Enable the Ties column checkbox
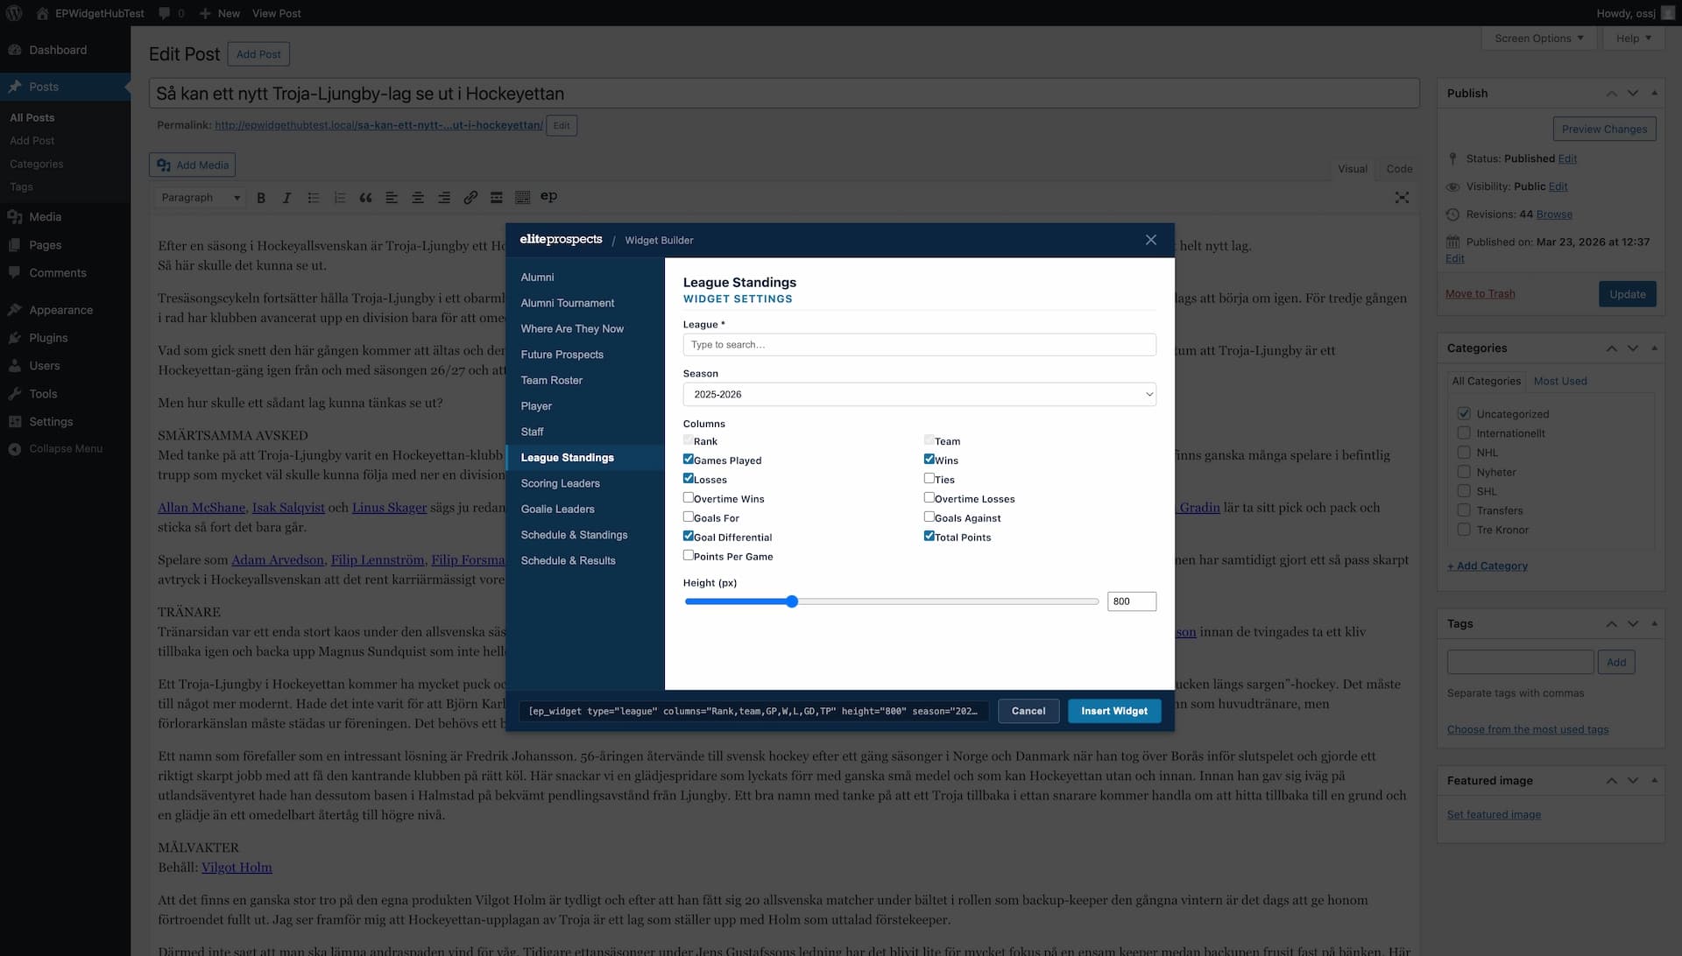Image resolution: width=1682 pixels, height=956 pixels. click(x=929, y=479)
